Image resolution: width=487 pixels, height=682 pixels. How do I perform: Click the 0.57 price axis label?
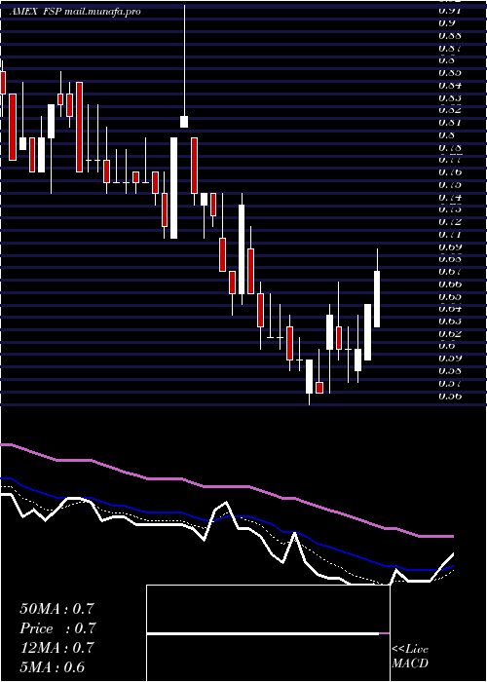(450, 384)
